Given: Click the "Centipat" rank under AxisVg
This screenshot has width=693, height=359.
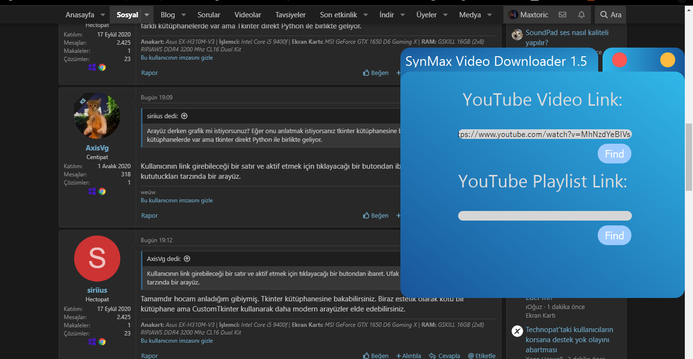Looking at the screenshot, I should (97, 157).
